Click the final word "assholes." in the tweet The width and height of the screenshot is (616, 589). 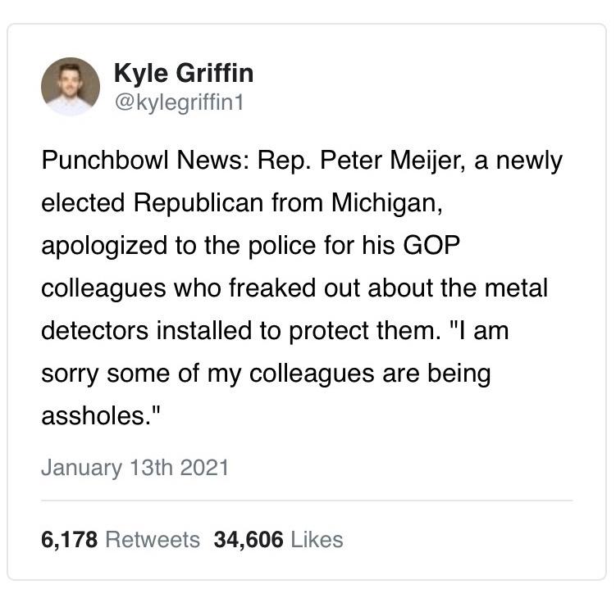[x=98, y=416]
